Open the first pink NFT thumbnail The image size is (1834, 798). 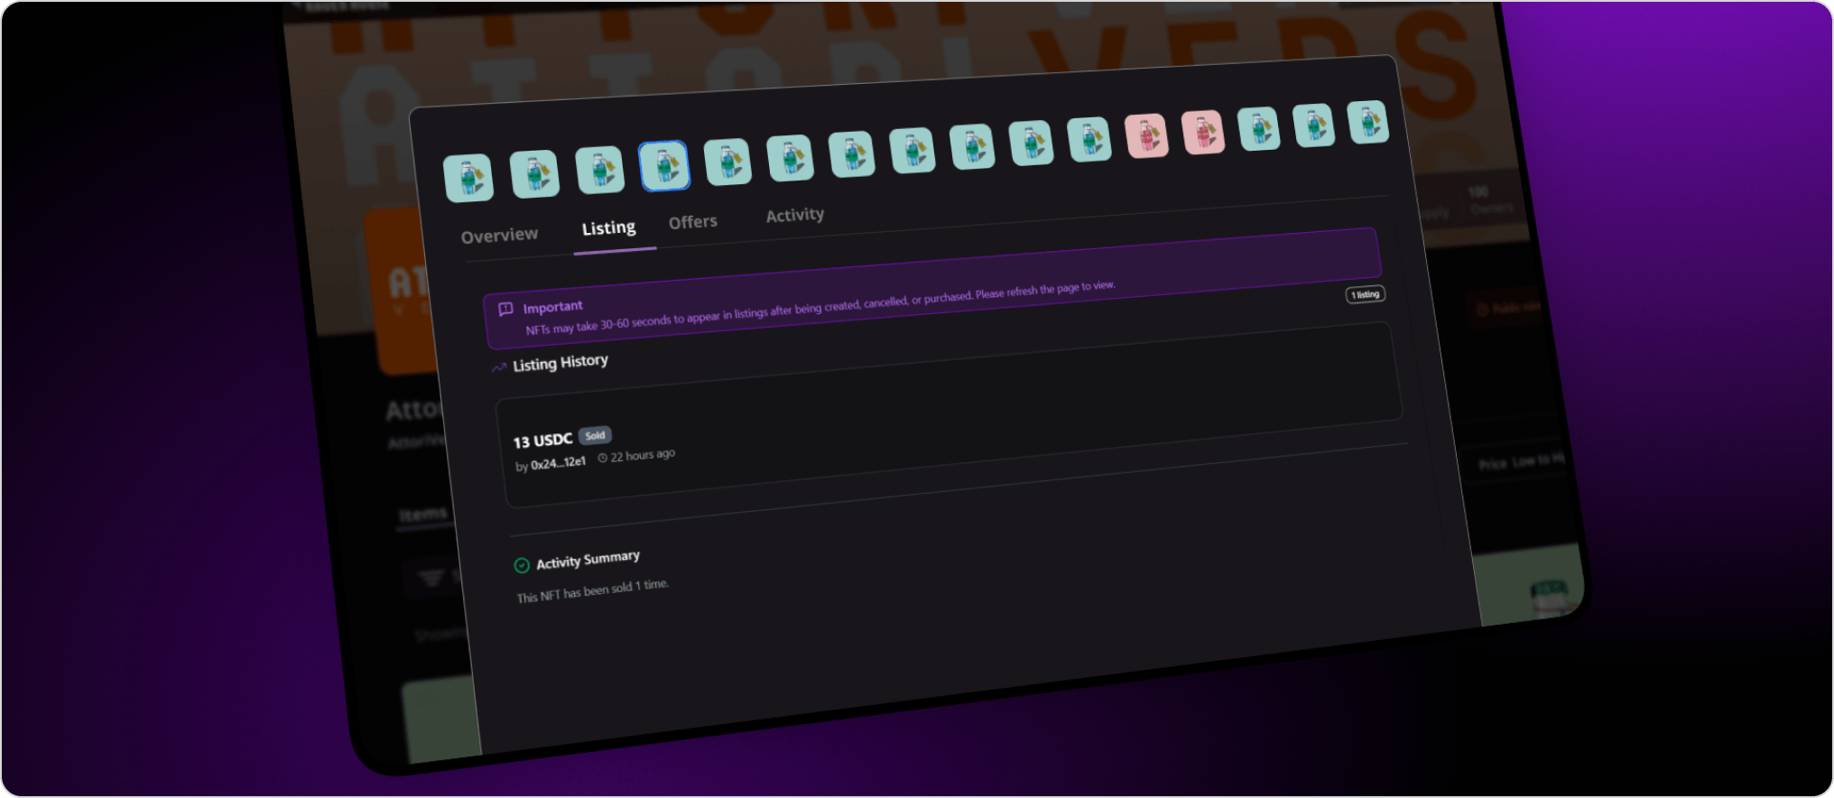pos(1147,136)
